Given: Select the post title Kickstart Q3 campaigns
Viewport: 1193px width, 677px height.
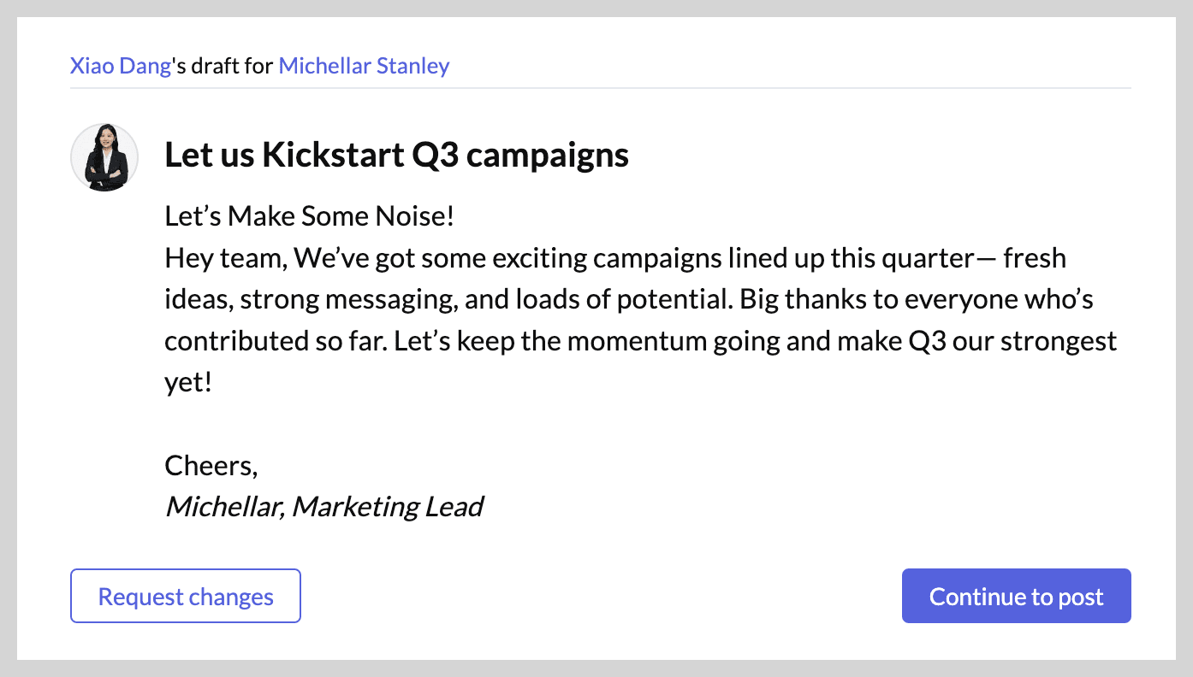Looking at the screenshot, I should coord(396,156).
